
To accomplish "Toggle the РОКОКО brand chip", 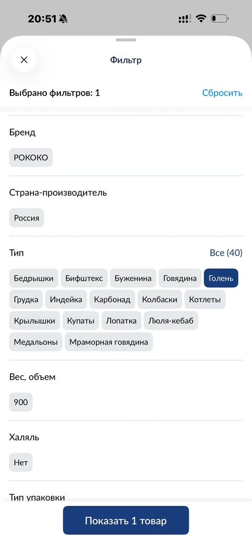I will (31, 157).
